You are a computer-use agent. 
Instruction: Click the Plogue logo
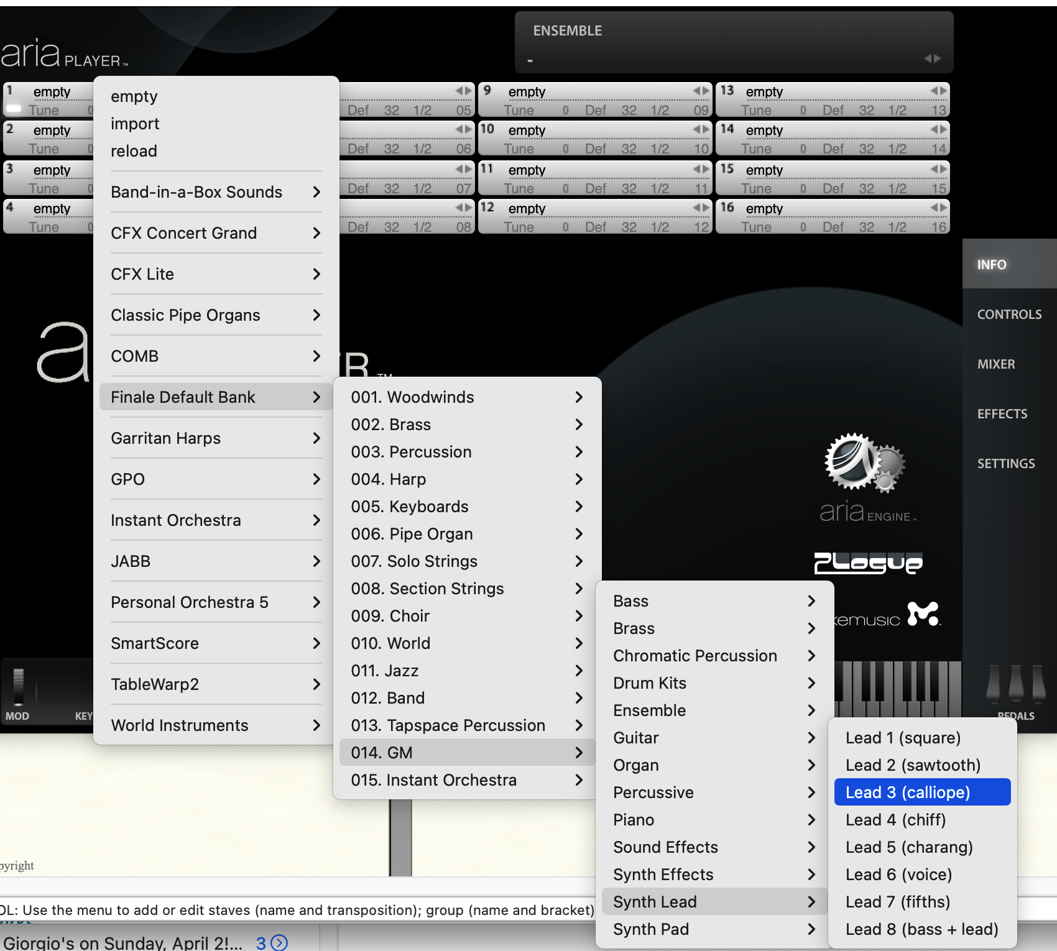[x=868, y=563]
